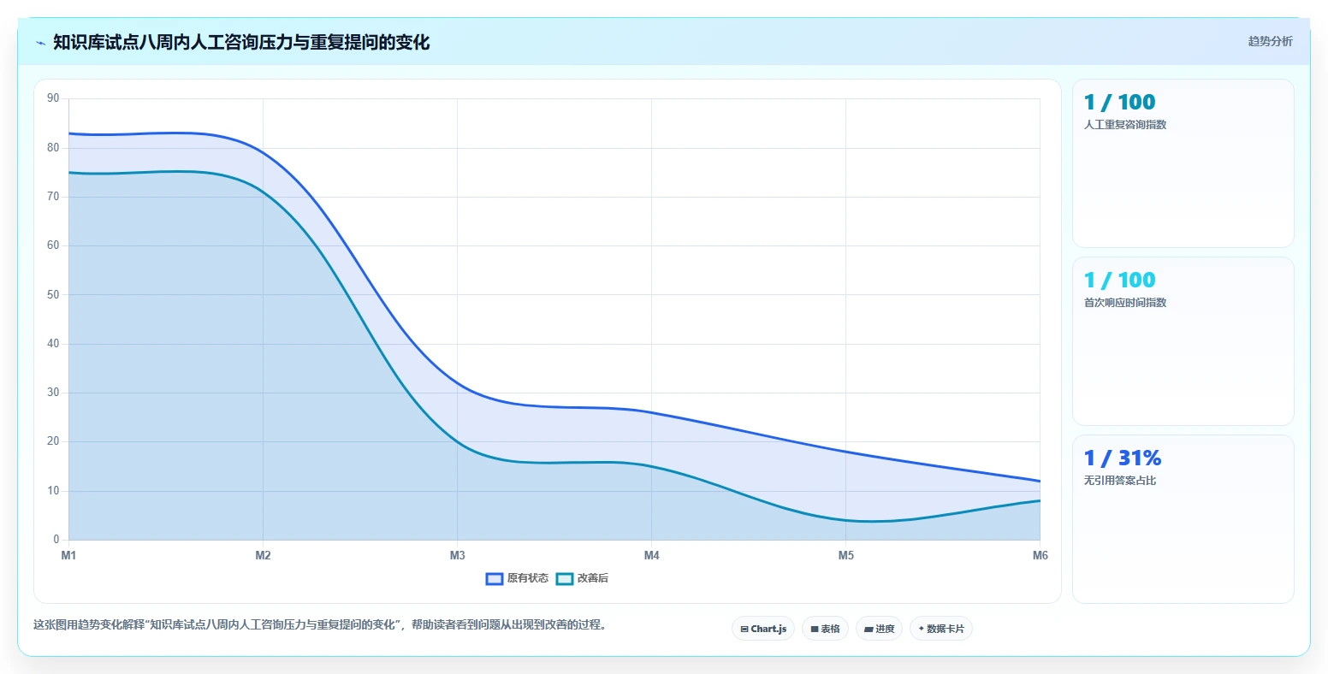Click the M3 x-axis label
The image size is (1328, 674).
click(x=457, y=556)
